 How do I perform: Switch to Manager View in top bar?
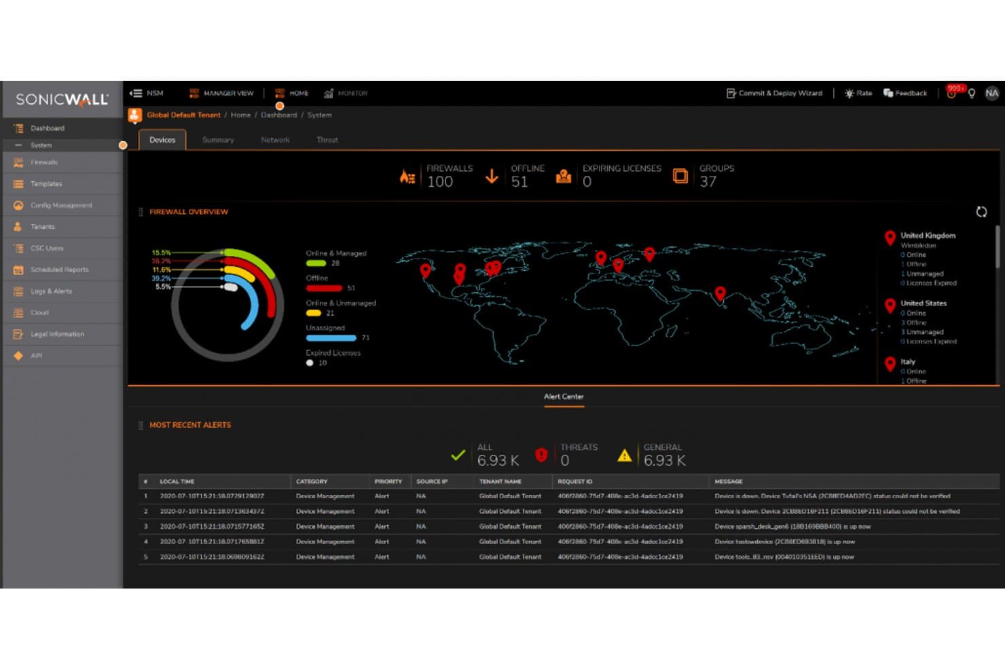click(x=221, y=93)
